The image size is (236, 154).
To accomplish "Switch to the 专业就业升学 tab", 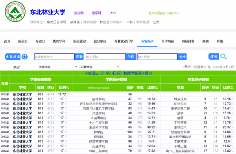I will click(124, 41).
